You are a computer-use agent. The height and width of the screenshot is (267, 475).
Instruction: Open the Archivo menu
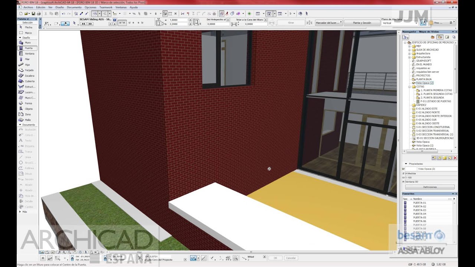pyautogui.click(x=28, y=7)
